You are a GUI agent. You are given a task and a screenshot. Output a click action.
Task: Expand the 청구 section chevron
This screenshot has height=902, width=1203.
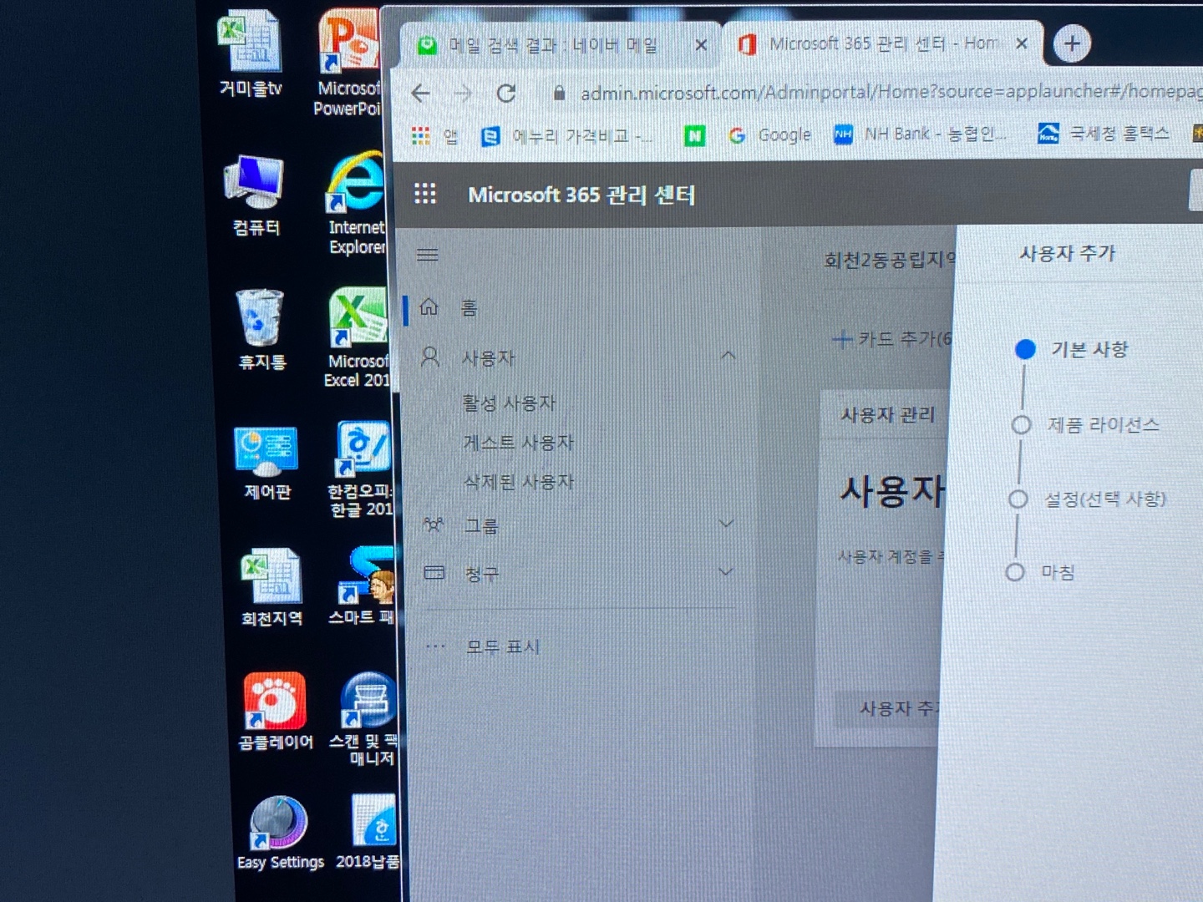(725, 572)
